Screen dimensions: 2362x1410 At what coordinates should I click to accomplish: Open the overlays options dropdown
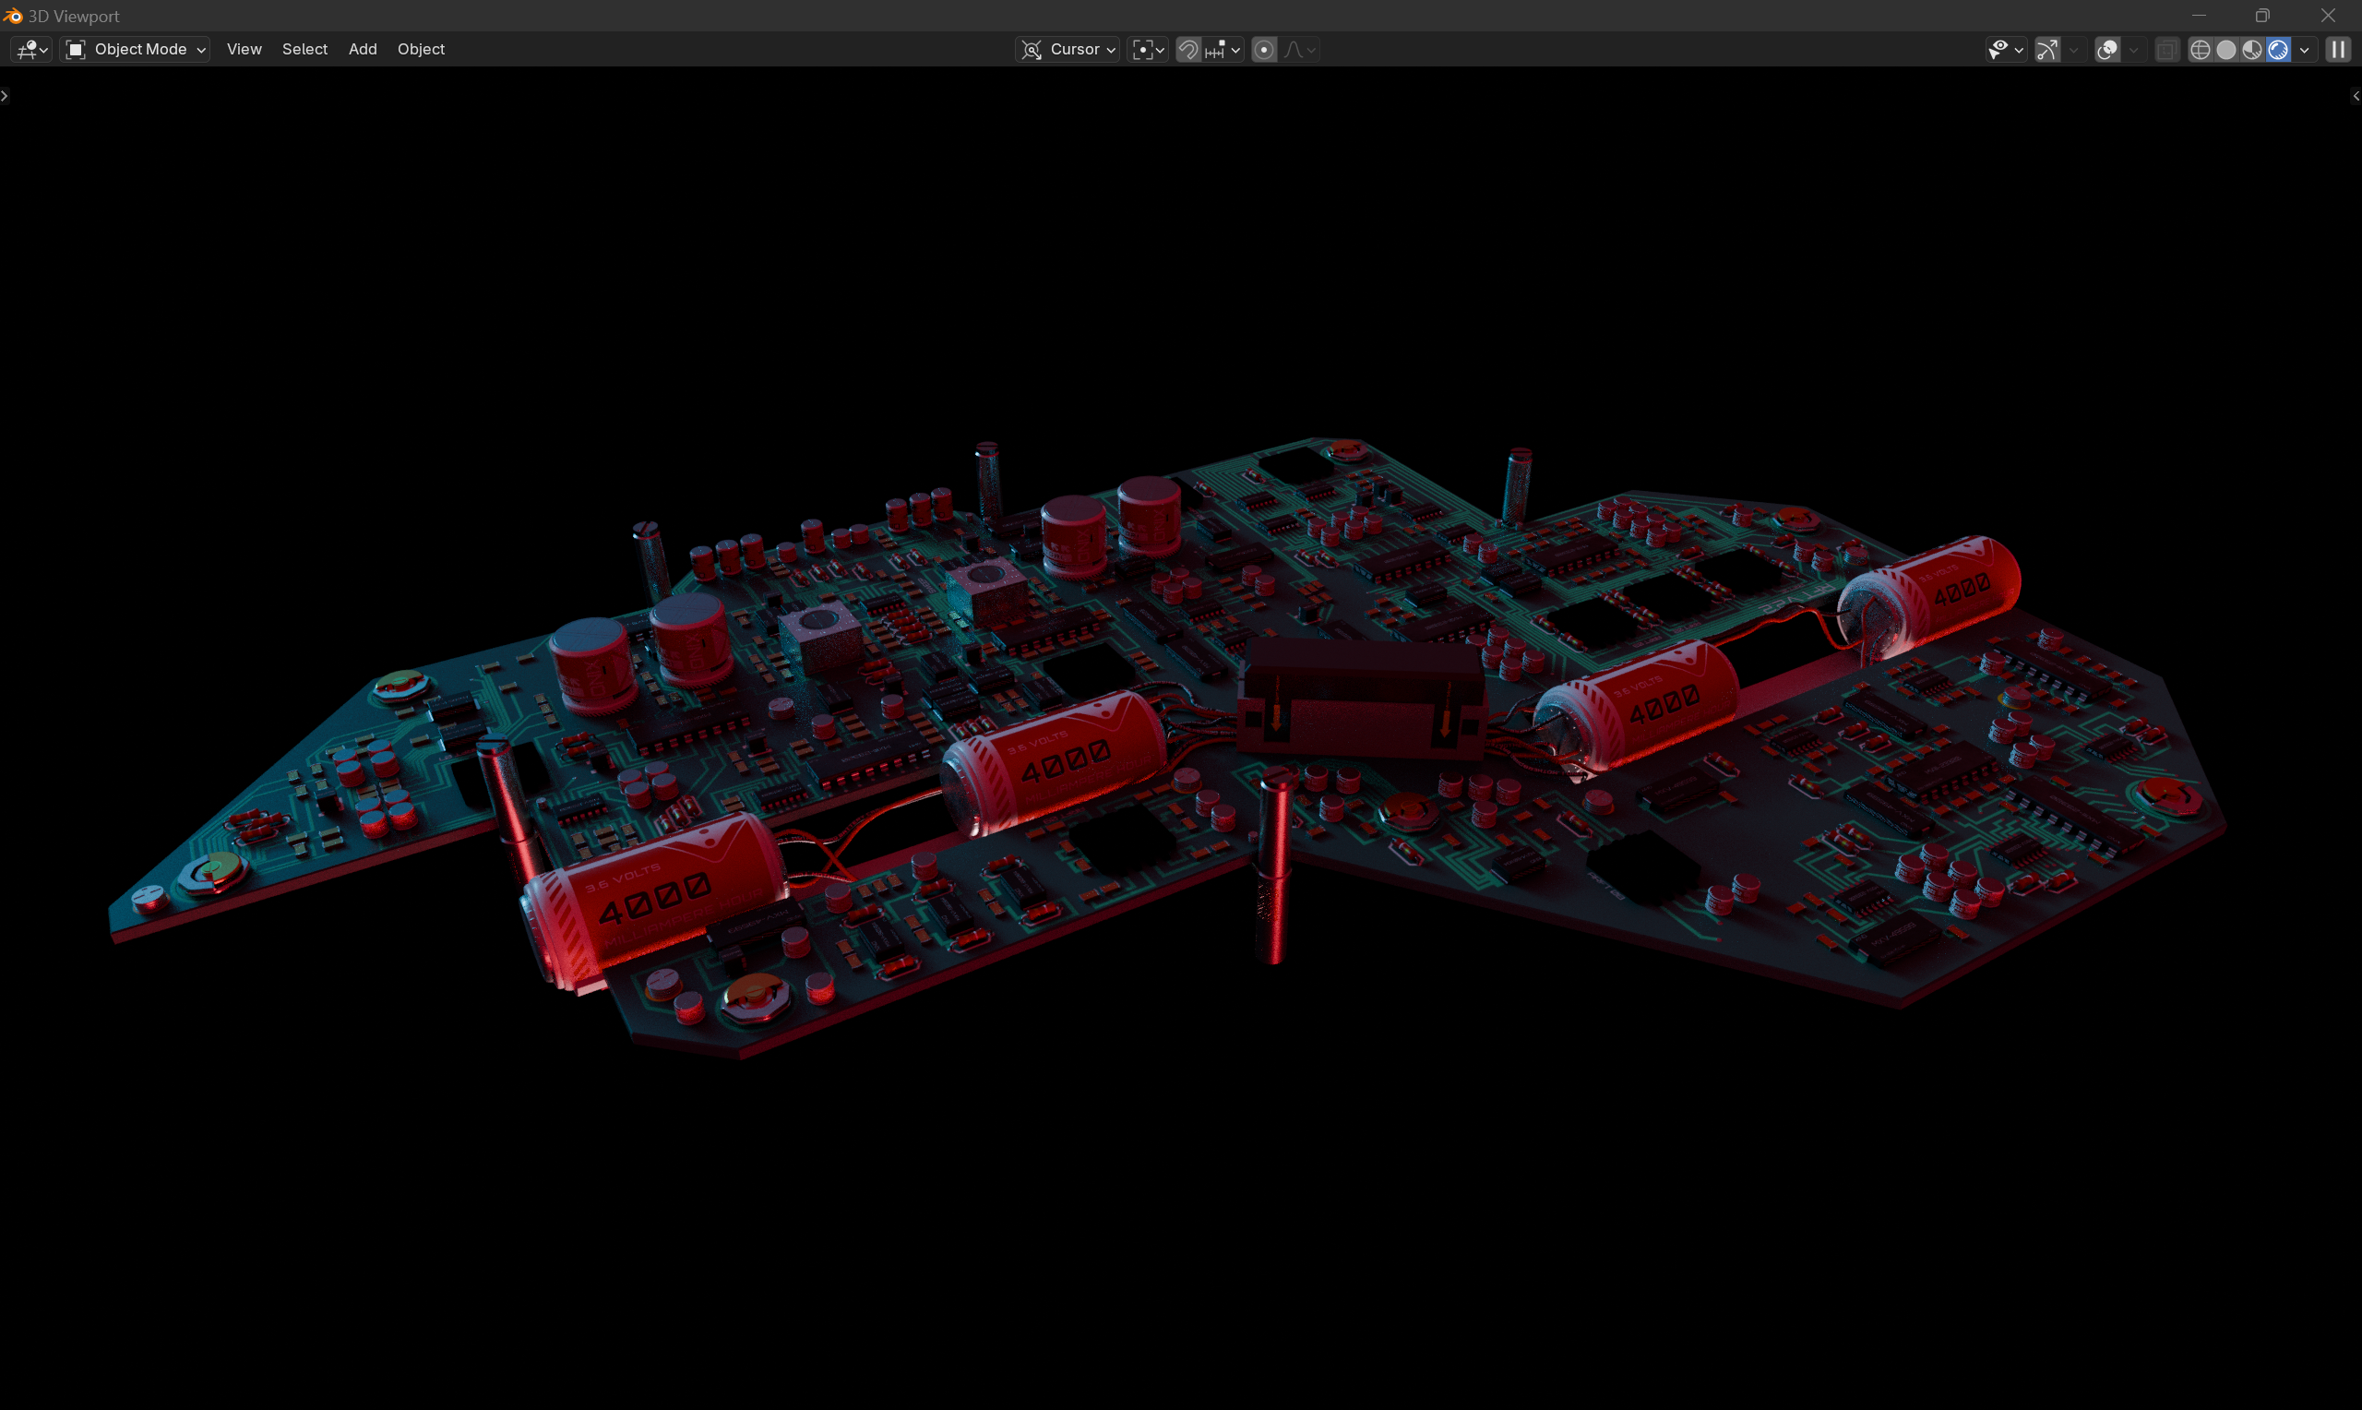click(2133, 50)
